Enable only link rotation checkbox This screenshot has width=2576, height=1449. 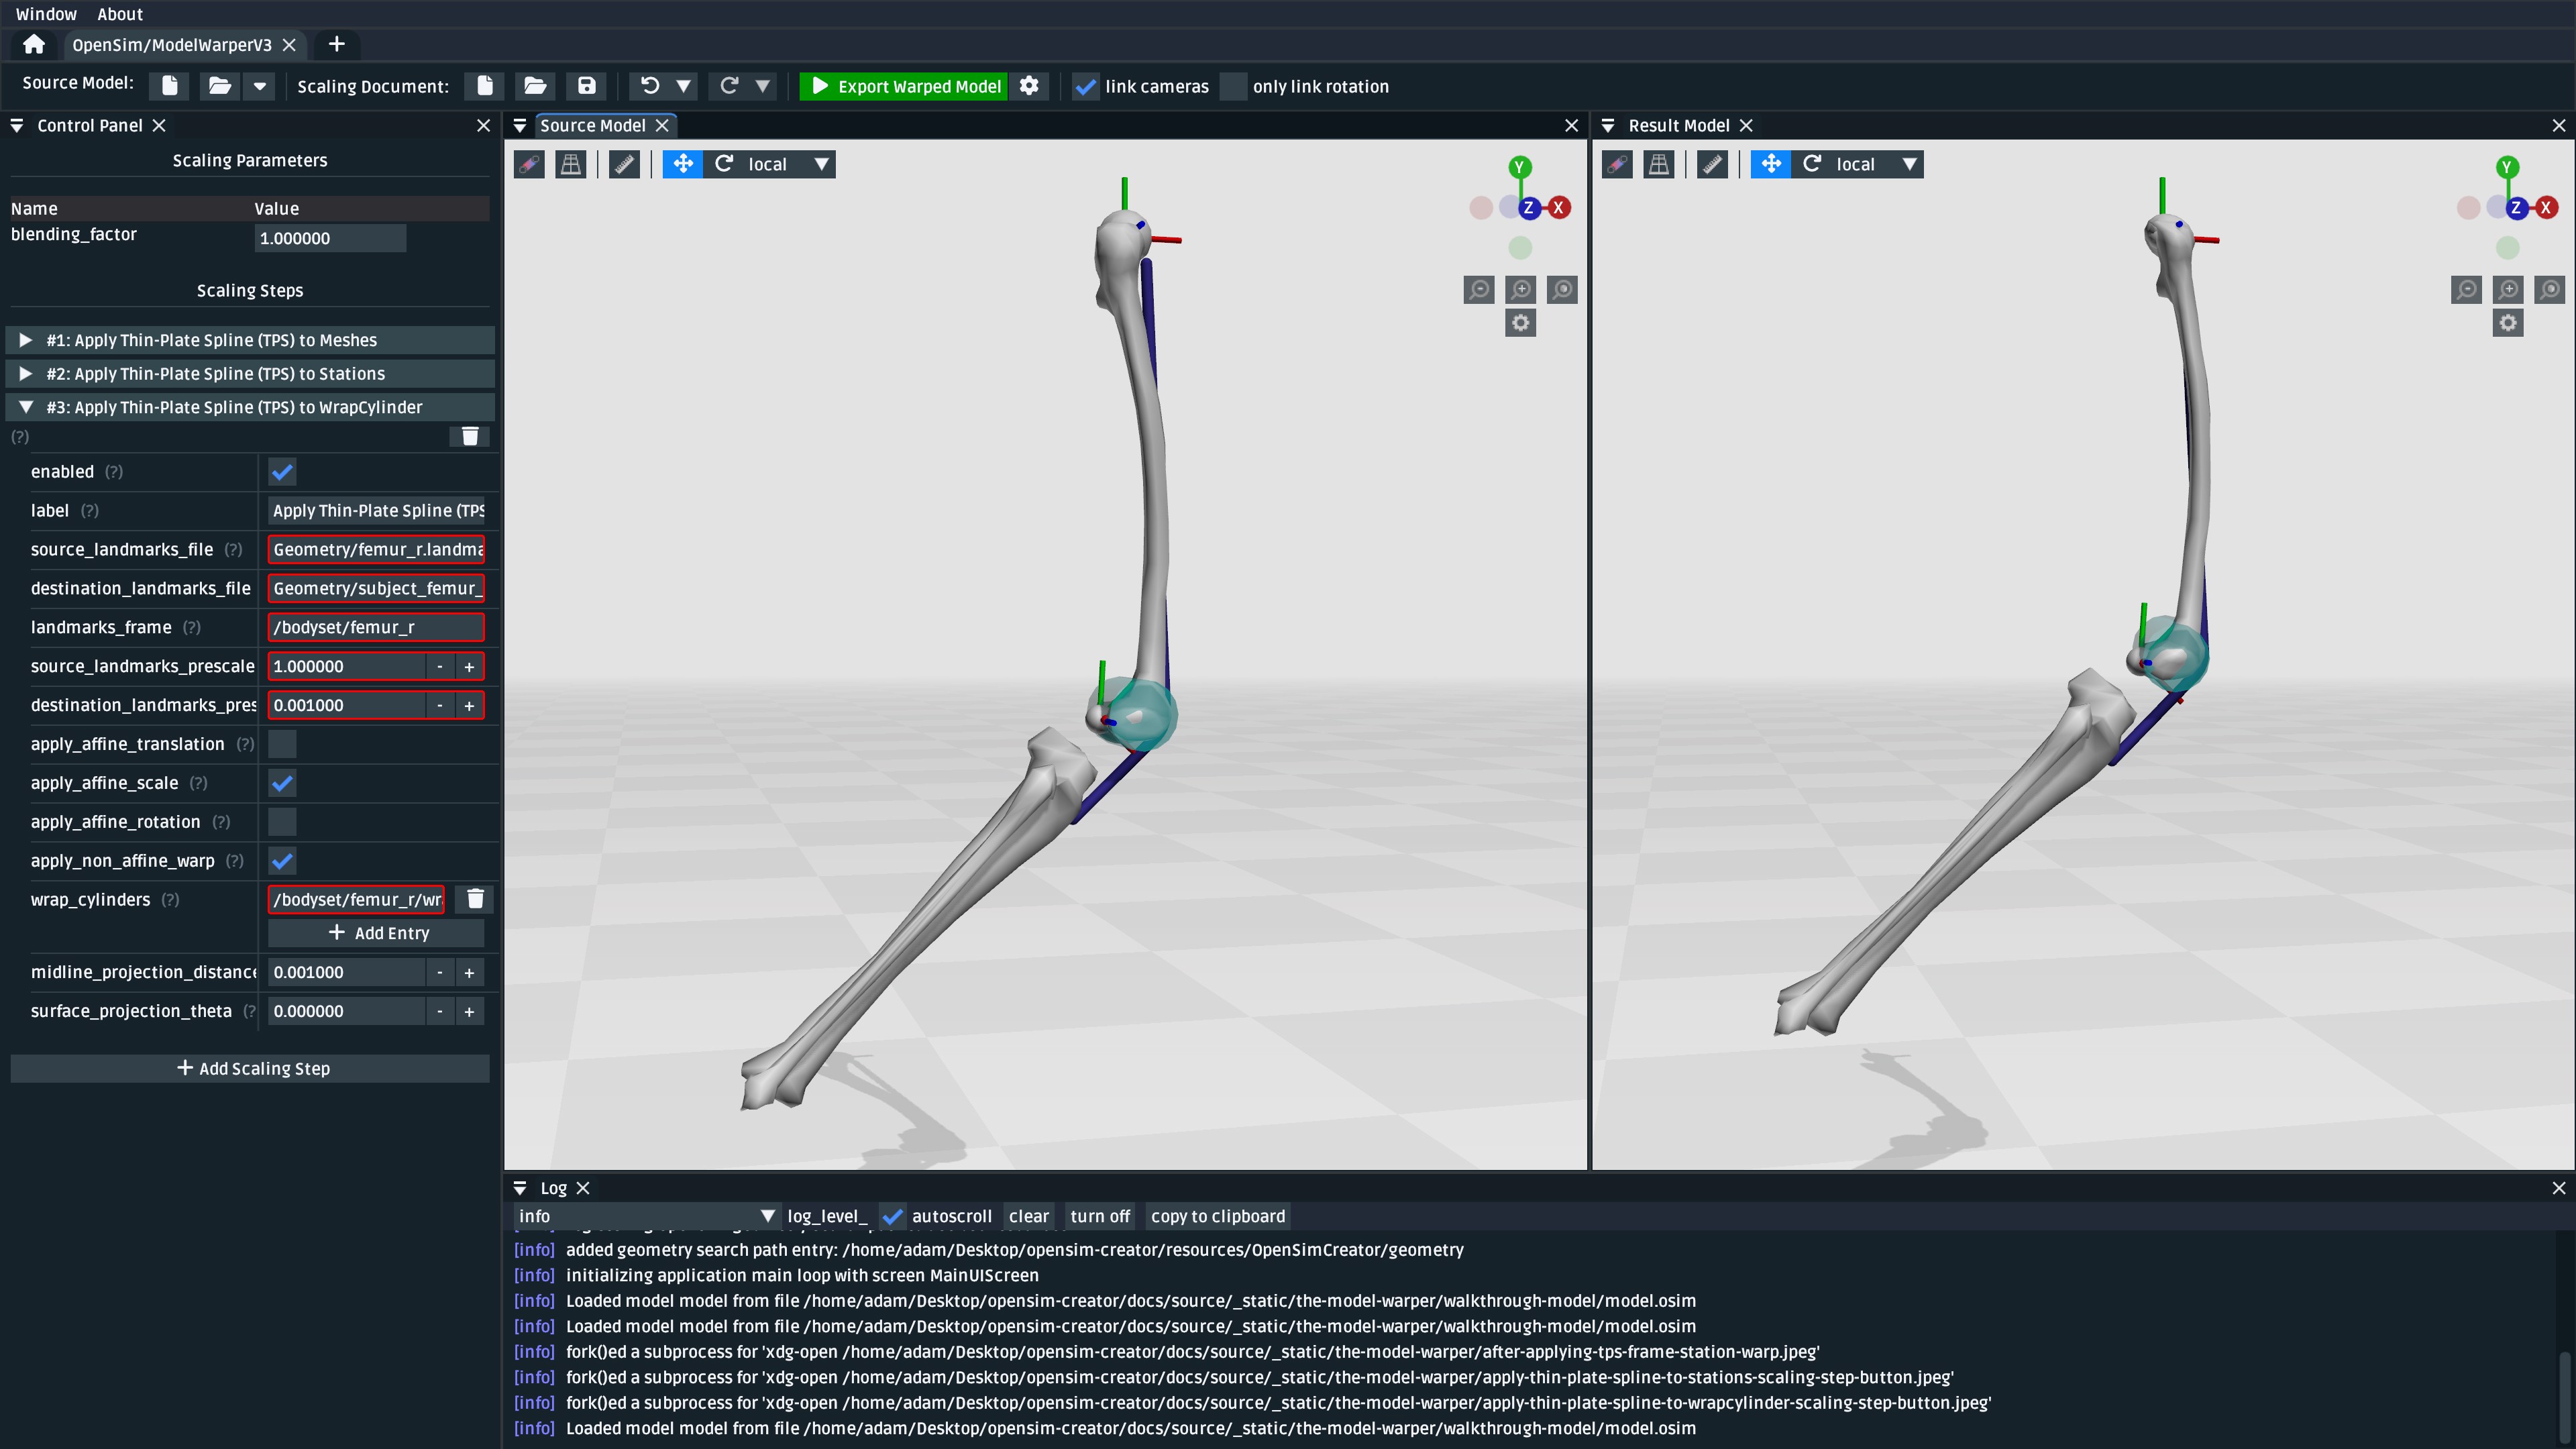tap(1233, 87)
